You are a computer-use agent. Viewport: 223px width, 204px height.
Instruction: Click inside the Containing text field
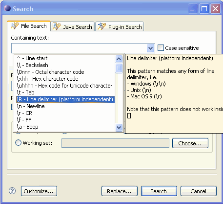coord(79,48)
